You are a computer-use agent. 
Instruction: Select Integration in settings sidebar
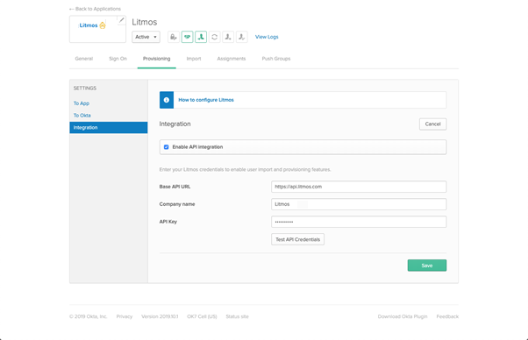(x=109, y=127)
